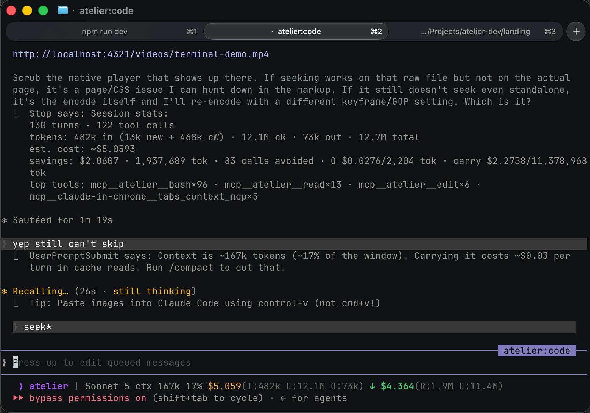
Task: Click the '$5.059' cost value
Action: (x=225, y=386)
